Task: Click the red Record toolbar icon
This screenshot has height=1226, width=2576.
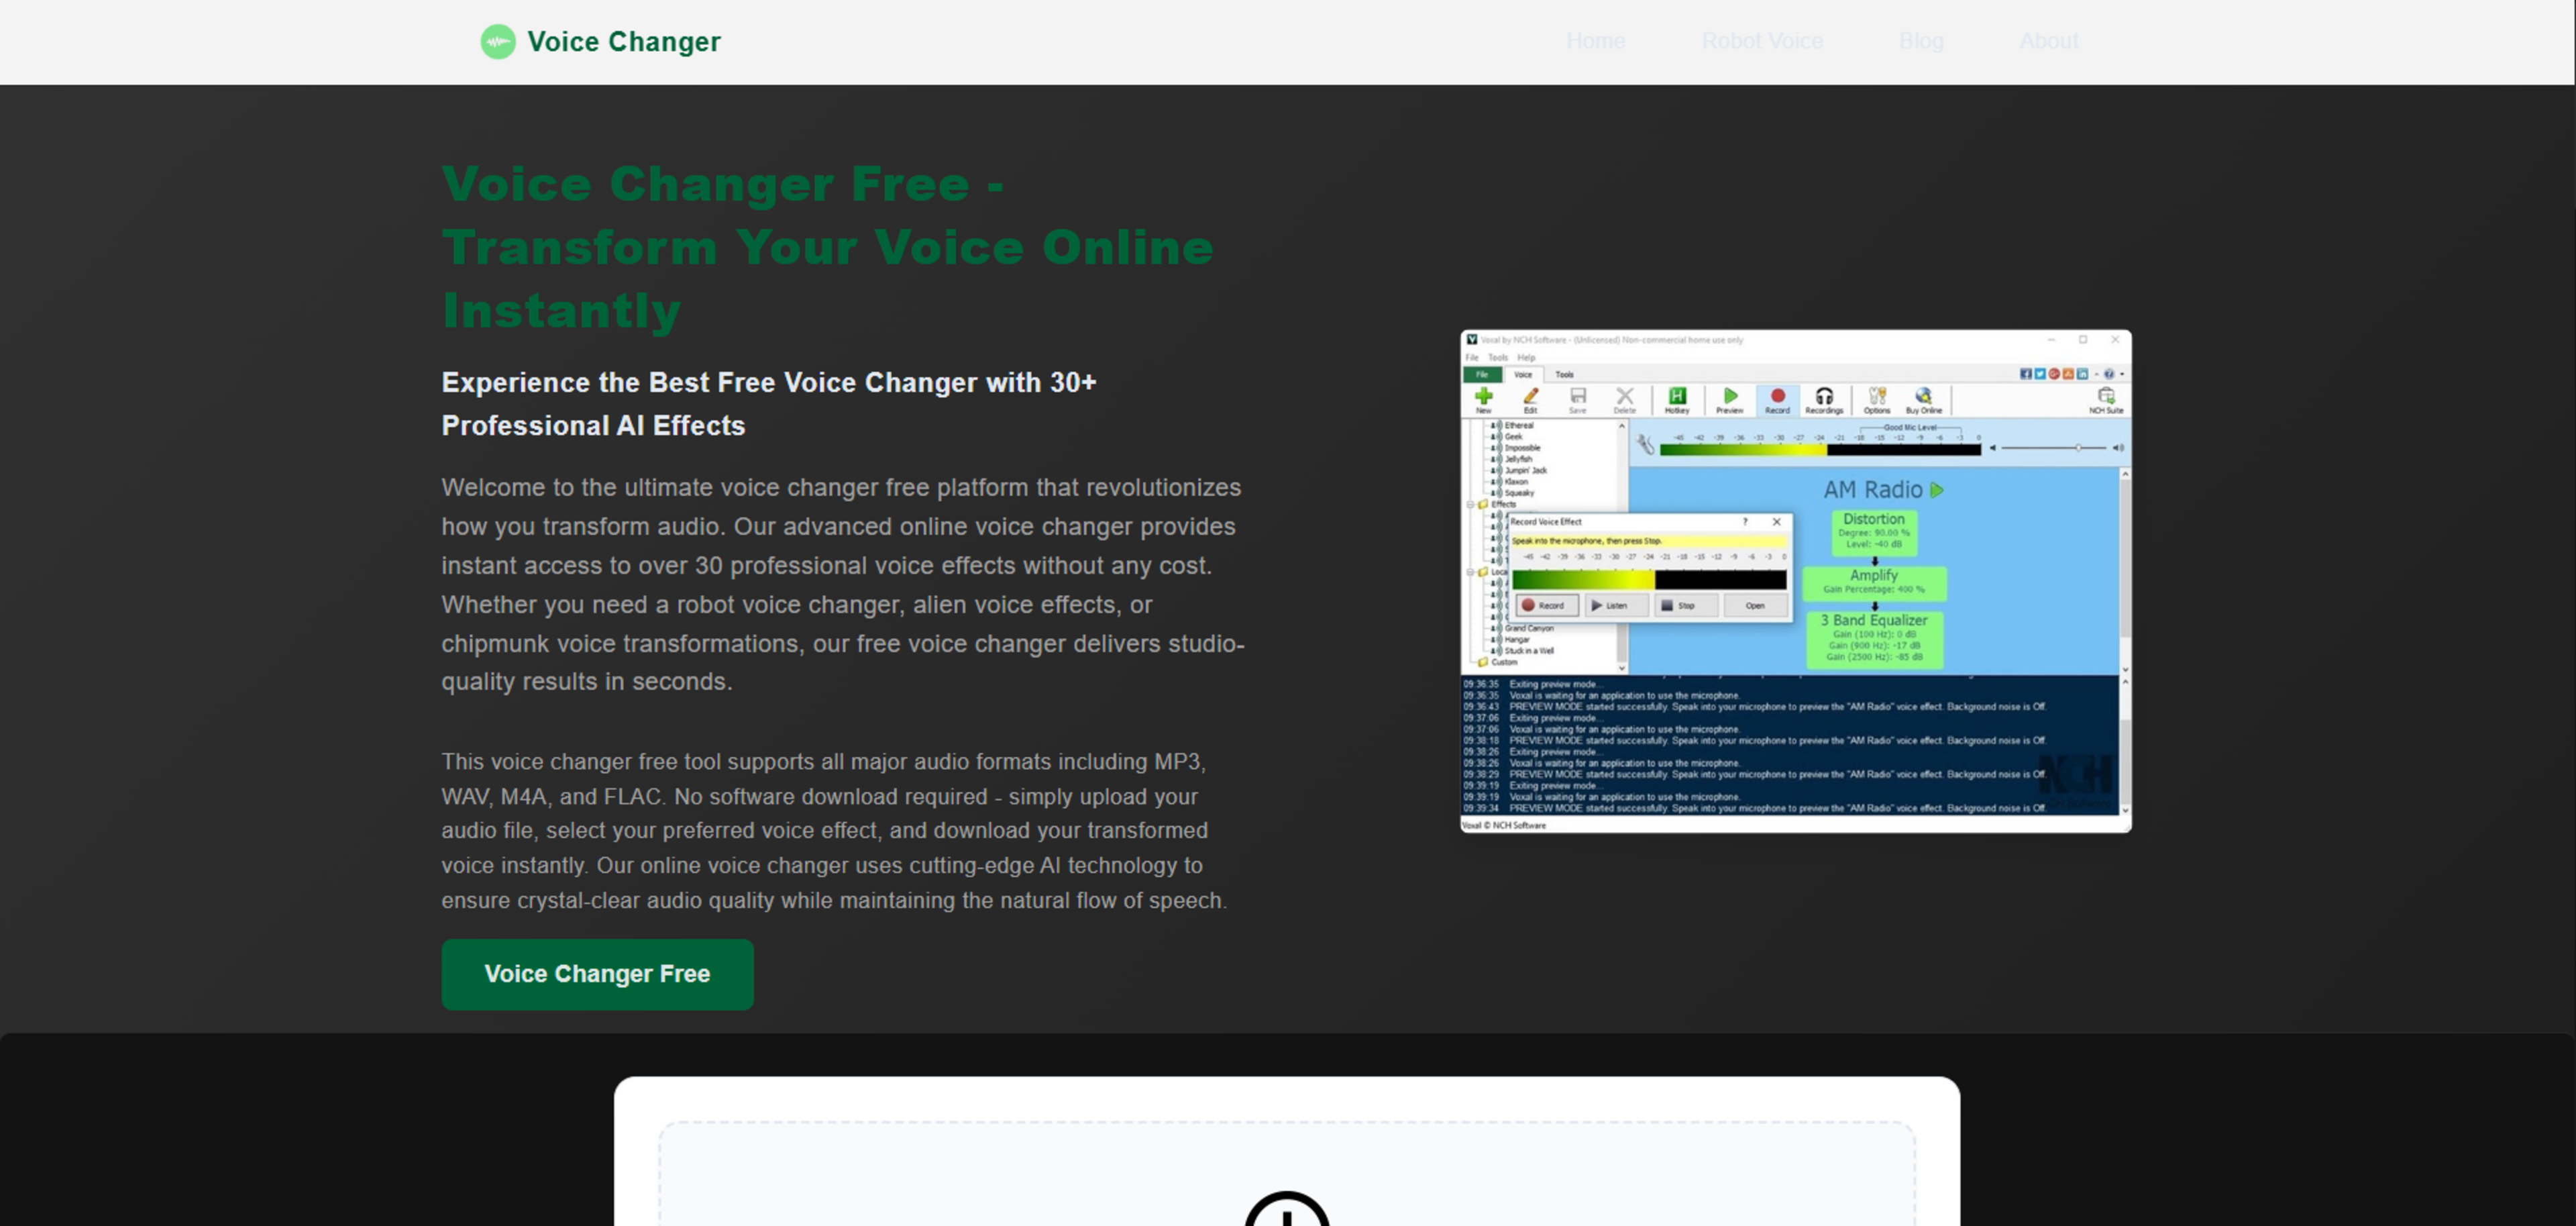Action: (x=1777, y=397)
